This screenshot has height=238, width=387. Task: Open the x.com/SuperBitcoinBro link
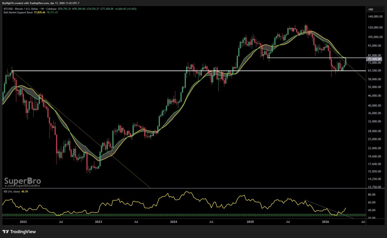click(22, 186)
